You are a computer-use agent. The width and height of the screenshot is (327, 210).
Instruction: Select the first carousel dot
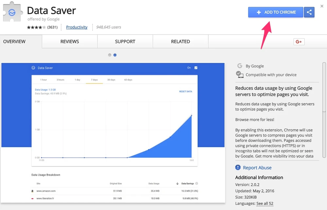(x=110, y=55)
